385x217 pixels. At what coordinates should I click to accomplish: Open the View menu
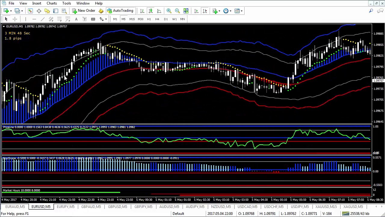pos(23,3)
